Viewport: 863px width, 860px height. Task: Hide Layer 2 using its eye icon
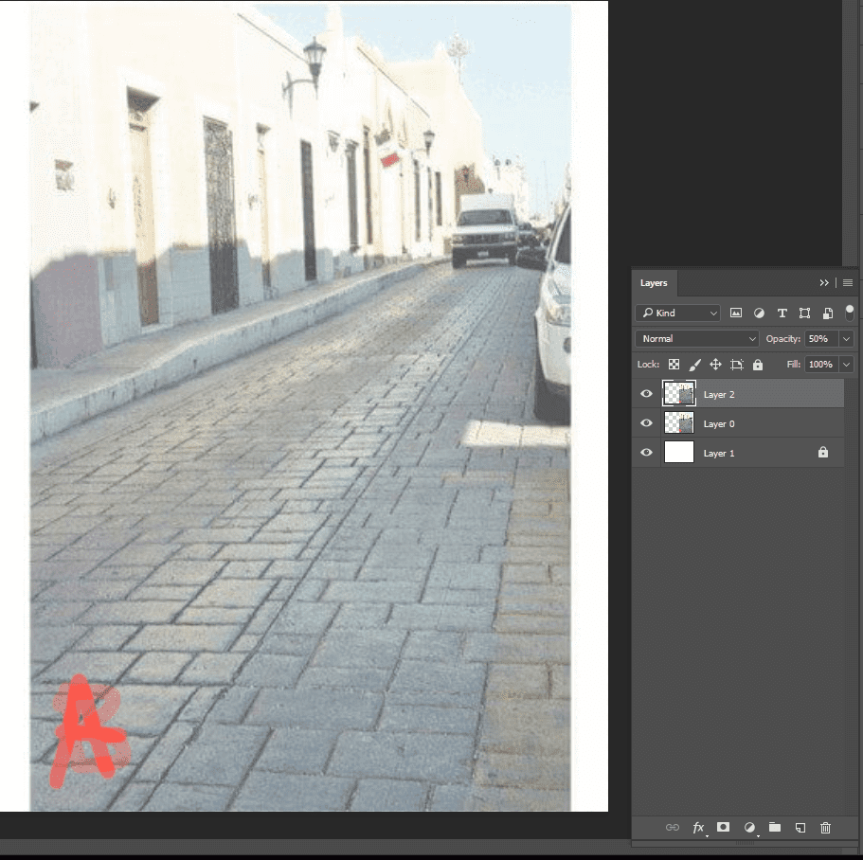tap(646, 394)
